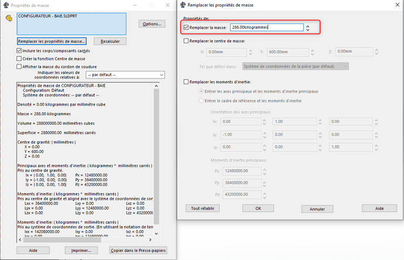Minimize the Propriétés de masse window
Image resolution: width=404 pixels, height=260 pixels.
[135, 5]
